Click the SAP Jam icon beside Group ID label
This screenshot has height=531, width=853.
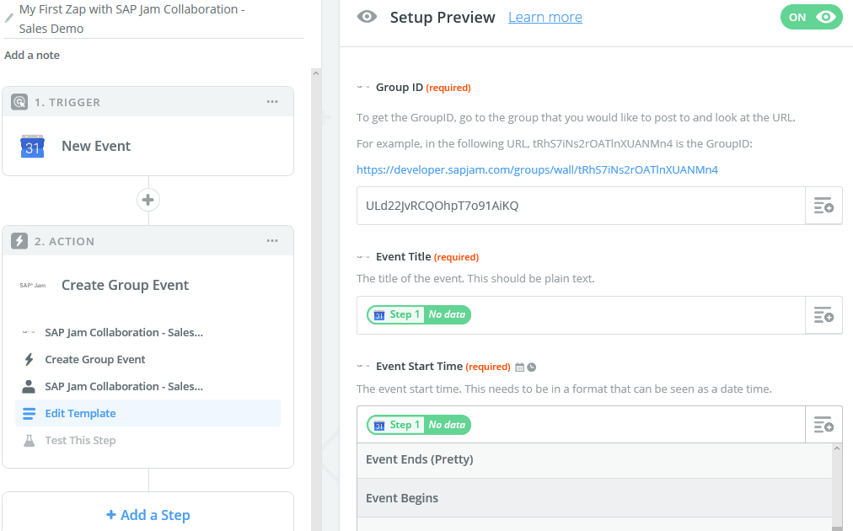[363, 87]
